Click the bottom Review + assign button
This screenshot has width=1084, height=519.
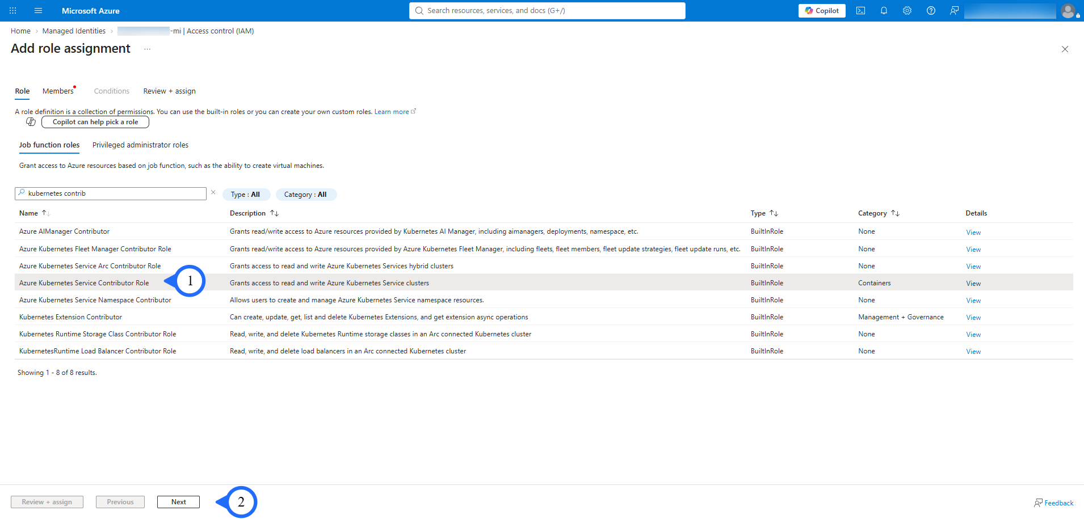pyautogui.click(x=47, y=502)
